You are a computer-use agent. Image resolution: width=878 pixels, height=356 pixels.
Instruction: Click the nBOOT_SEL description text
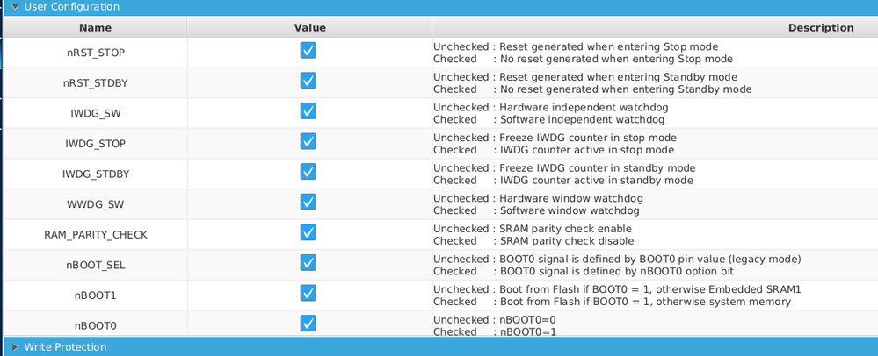(x=617, y=266)
